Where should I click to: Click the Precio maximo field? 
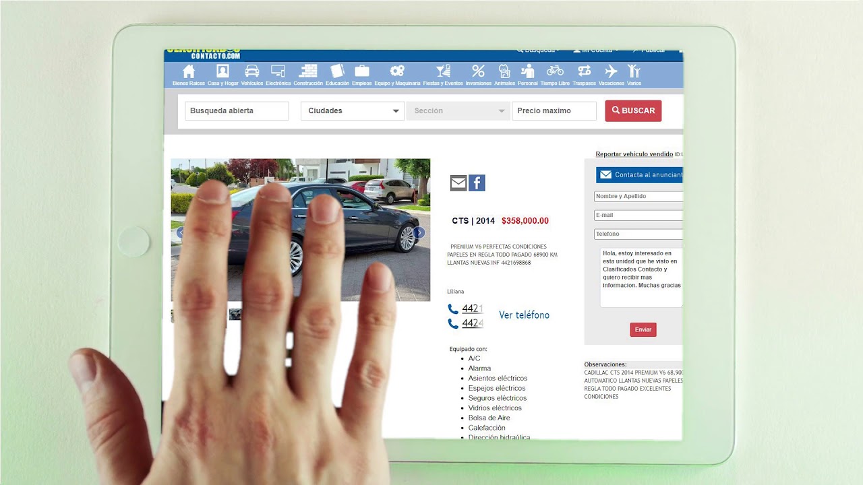coord(554,111)
